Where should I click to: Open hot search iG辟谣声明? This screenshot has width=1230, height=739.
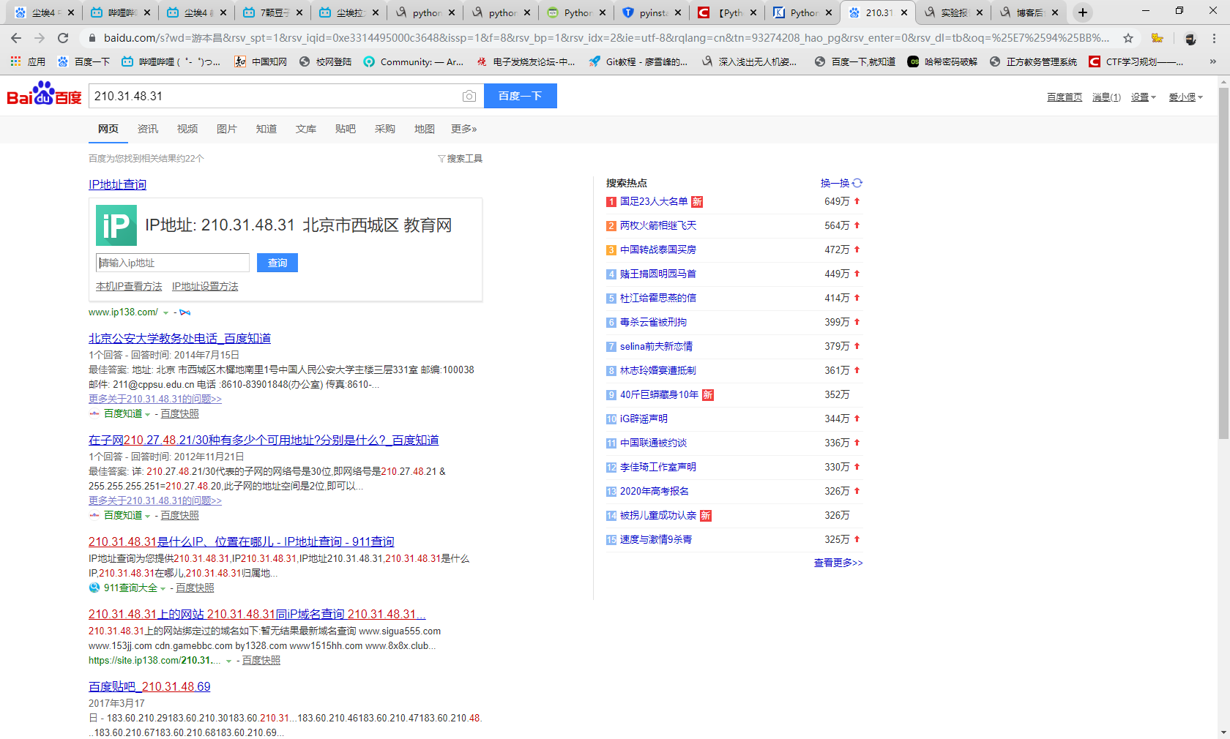[644, 419]
